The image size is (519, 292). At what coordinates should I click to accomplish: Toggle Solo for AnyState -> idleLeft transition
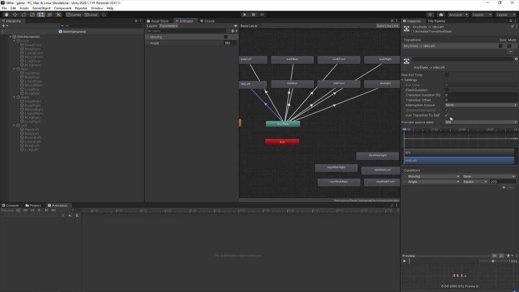pos(501,46)
